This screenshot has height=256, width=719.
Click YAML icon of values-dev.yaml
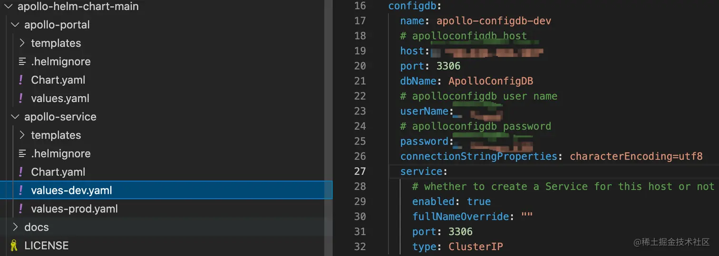pyautogui.click(x=21, y=190)
